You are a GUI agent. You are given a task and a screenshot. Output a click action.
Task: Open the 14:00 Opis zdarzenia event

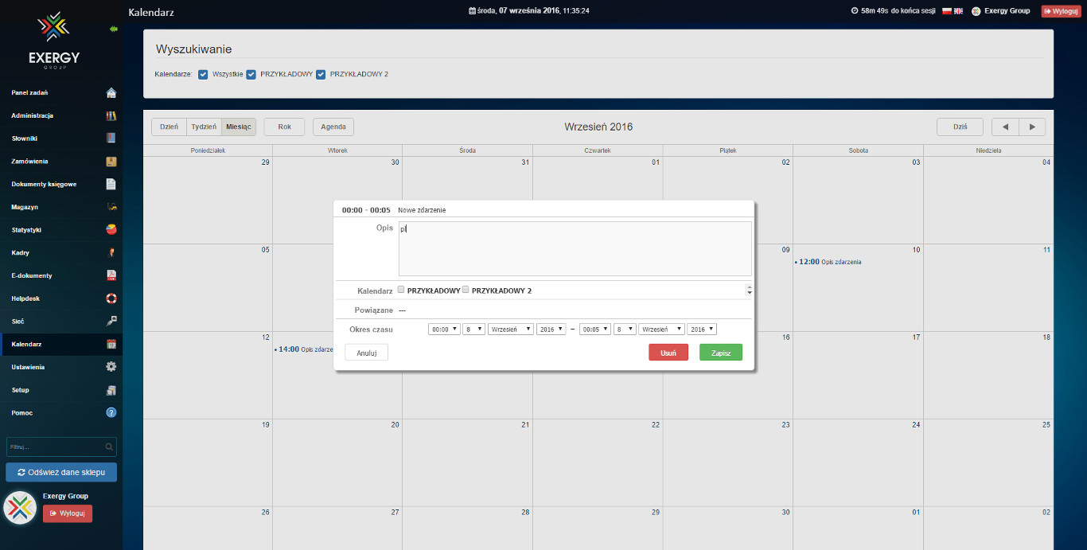pos(303,349)
